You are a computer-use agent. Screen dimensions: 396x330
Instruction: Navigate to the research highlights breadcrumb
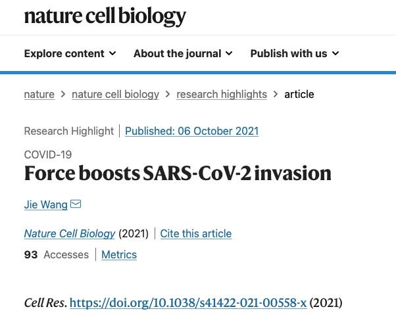[x=222, y=95]
